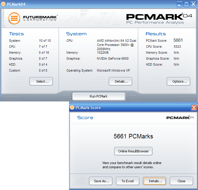Image resolution: width=198 pixels, height=190 pixels.
Task: Close the PCMark Score dialog with X
Action: (194, 108)
